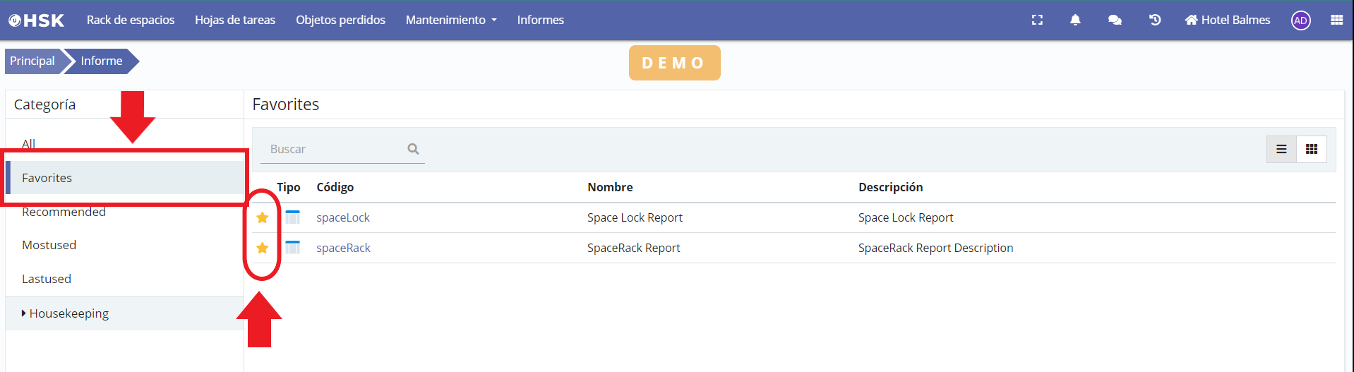Open the notifications bell
The height and width of the screenshot is (372, 1354).
1075,20
